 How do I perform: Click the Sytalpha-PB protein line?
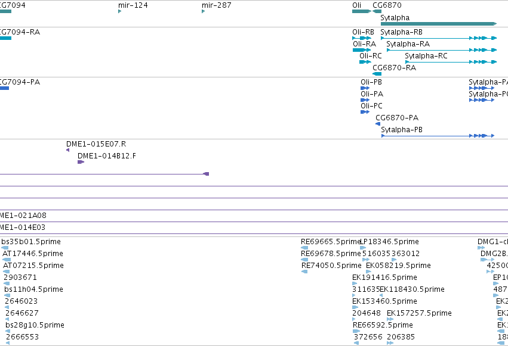pyautogui.click(x=438, y=136)
